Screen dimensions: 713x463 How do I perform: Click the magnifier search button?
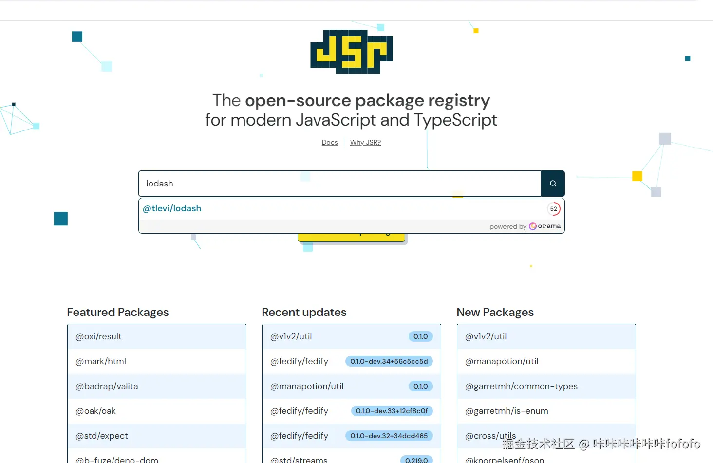553,184
